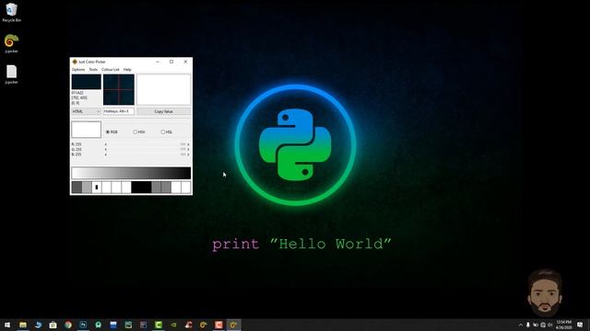
Task: Open the Options menu in Just Color Picker
Action: 78,70
